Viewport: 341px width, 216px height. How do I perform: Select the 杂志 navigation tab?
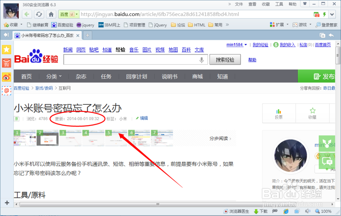[81, 76]
